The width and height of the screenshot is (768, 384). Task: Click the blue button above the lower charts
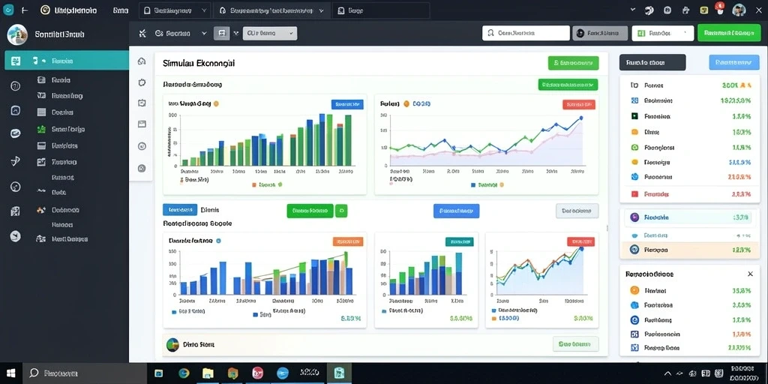[457, 211]
